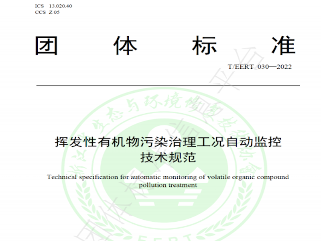This screenshot has width=321, height=241.
Task: Select the CCS Z 05 code line
Action: pos(47,12)
